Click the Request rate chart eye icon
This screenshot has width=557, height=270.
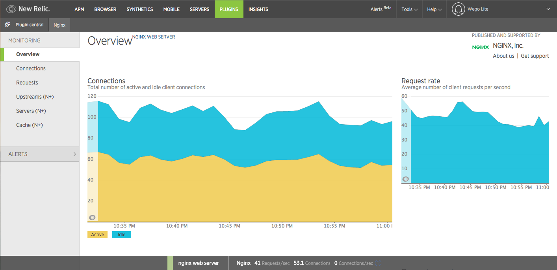click(x=405, y=179)
